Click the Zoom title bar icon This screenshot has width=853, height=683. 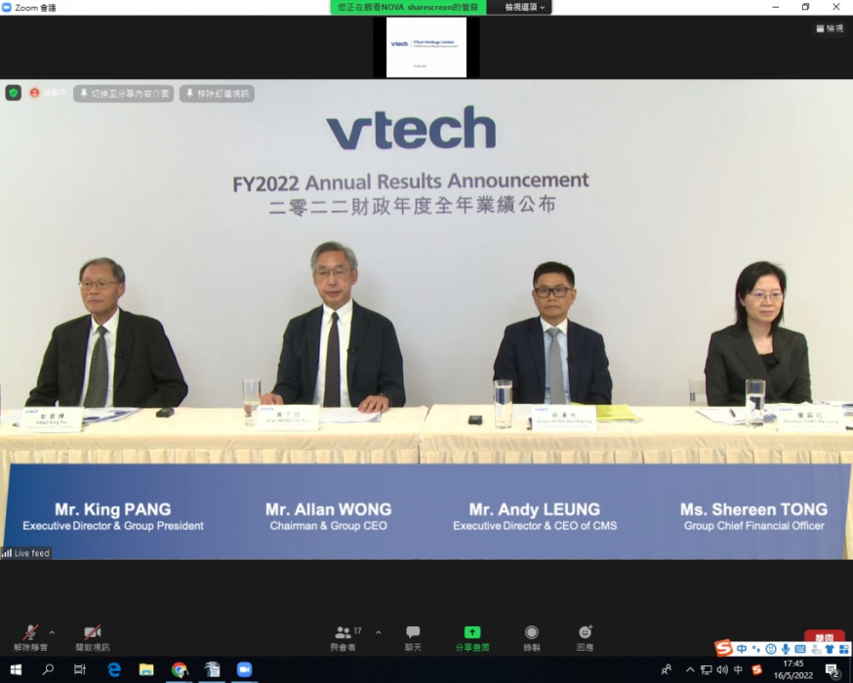coord(7,7)
